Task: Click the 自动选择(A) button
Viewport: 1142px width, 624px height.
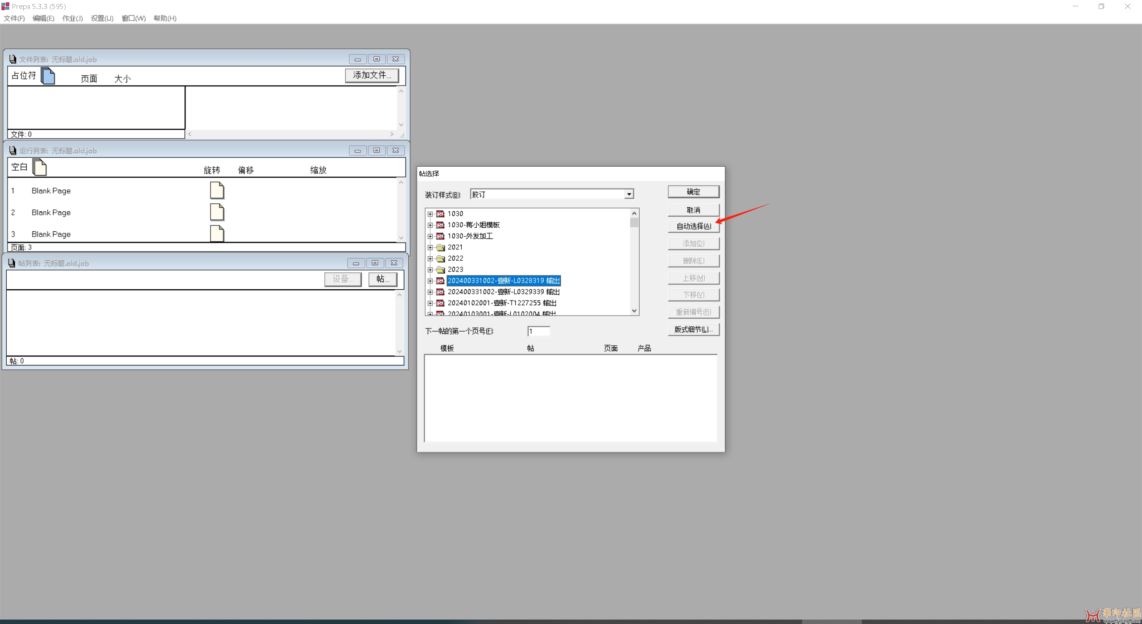Action: pos(693,226)
